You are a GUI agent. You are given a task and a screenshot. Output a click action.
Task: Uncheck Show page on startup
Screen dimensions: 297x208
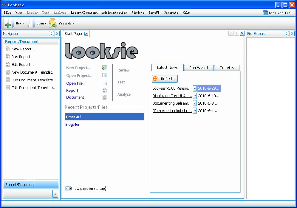point(68,188)
